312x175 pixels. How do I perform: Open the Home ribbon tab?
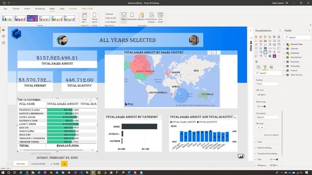[16, 9]
